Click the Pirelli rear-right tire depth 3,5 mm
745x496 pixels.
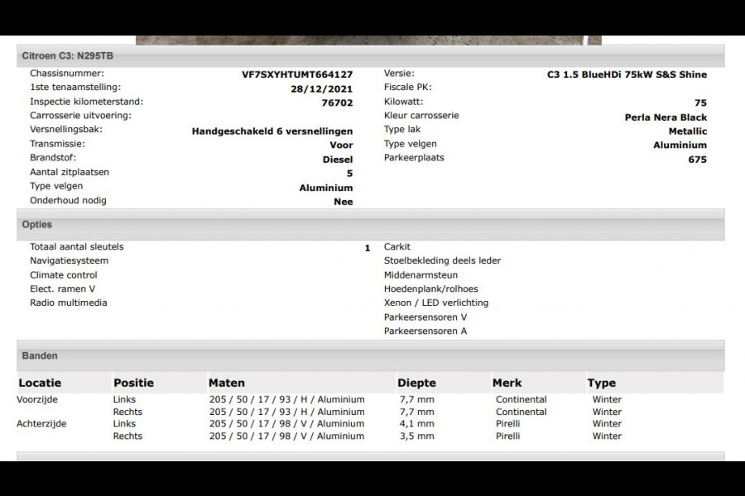418,436
